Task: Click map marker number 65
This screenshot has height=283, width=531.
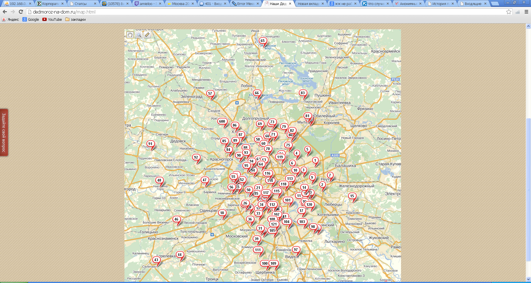Action: 262,41
